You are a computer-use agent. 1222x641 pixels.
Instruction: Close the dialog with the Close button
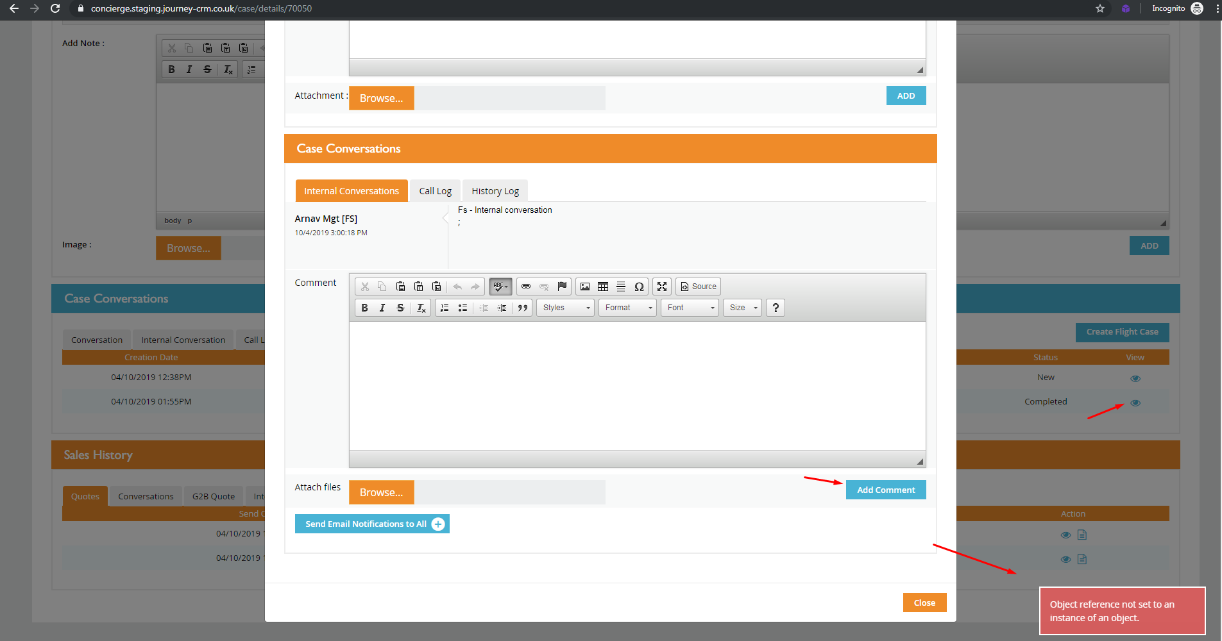click(924, 603)
